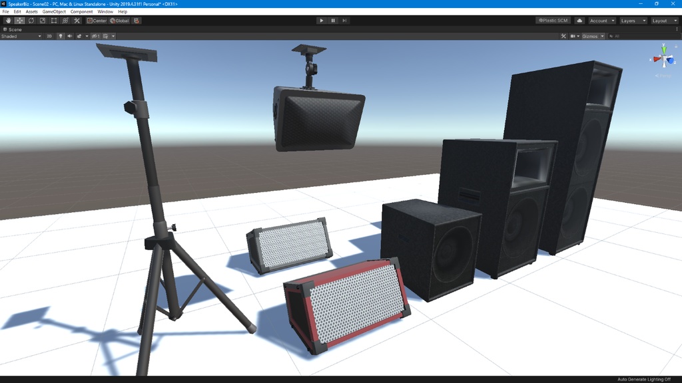Click red X axis cone on gizmo

click(656, 59)
